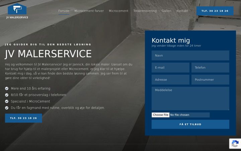Screen dimensions: 241x151
Task: Open the Microcement menu item
Action: pyautogui.click(x=118, y=11)
